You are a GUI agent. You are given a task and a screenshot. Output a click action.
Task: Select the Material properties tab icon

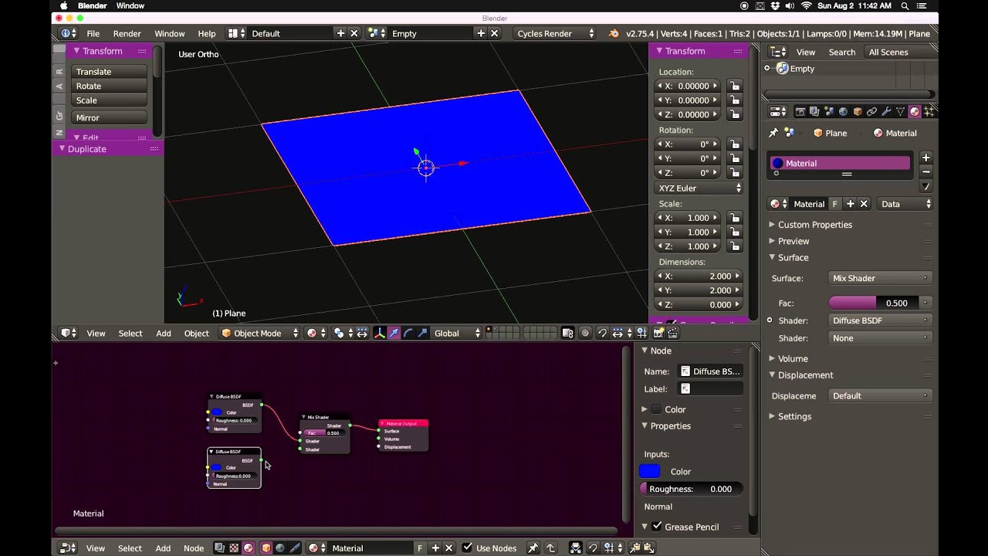coord(915,112)
